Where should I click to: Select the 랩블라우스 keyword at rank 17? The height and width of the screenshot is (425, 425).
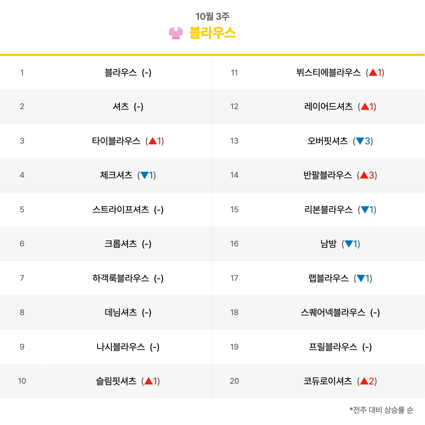click(328, 278)
